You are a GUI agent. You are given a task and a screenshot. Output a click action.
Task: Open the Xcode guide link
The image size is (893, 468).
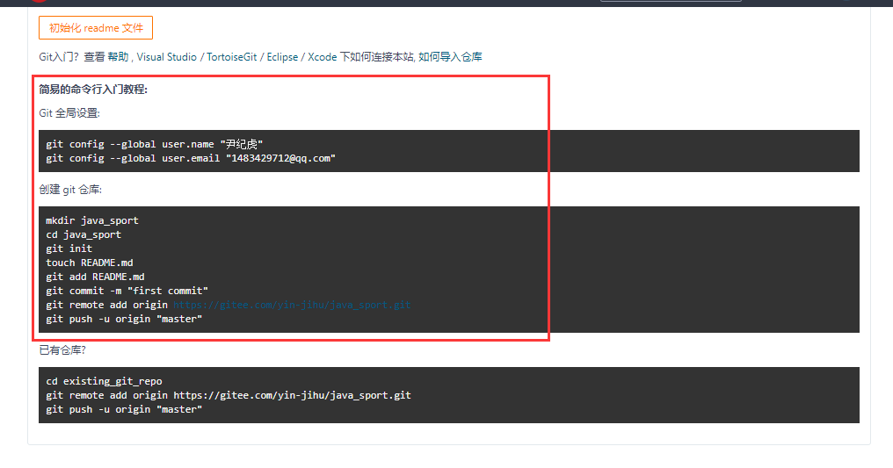(x=323, y=57)
